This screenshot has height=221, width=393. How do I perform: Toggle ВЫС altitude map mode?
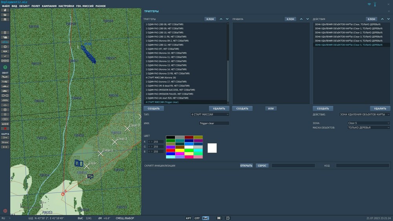click(206, 218)
